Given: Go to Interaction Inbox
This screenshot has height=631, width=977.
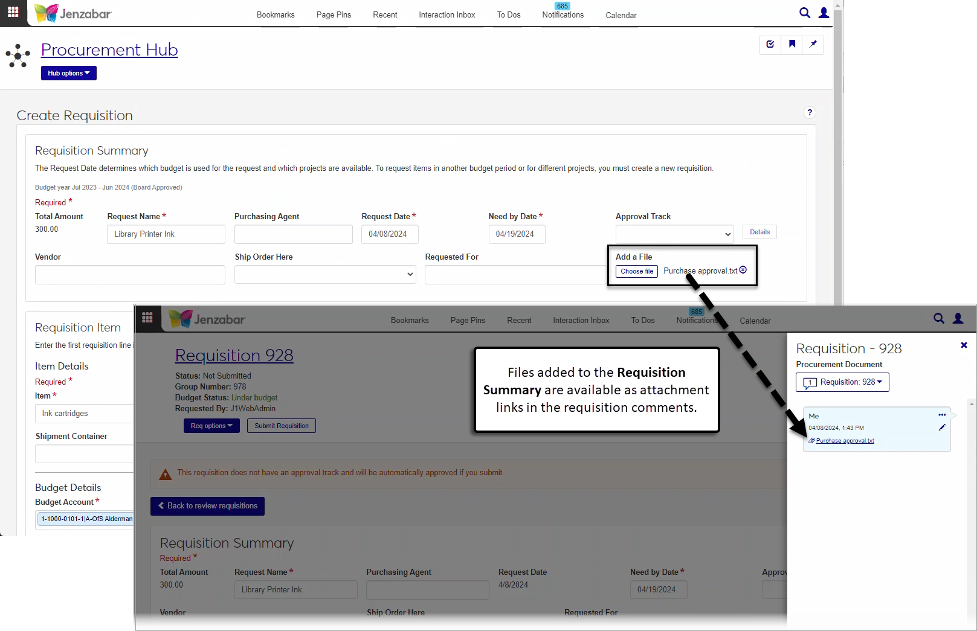Looking at the screenshot, I should (447, 15).
